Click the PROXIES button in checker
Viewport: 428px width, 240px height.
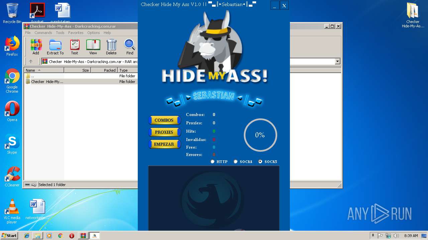164,132
